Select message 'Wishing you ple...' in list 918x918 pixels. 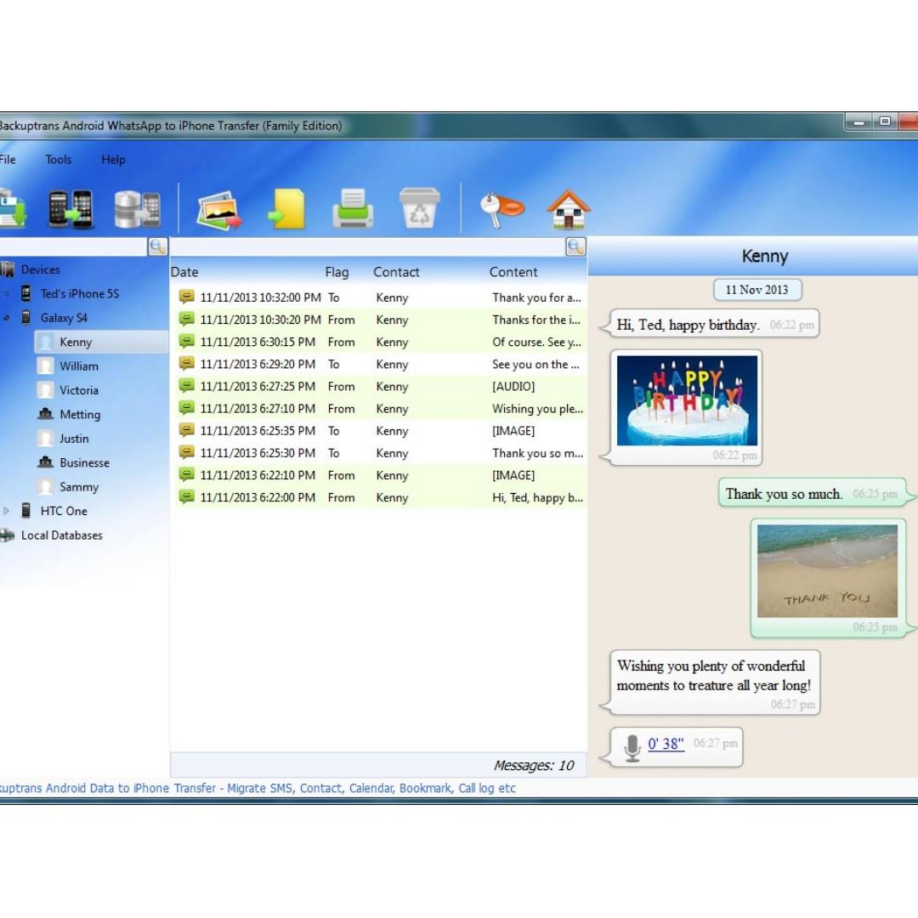click(x=381, y=408)
